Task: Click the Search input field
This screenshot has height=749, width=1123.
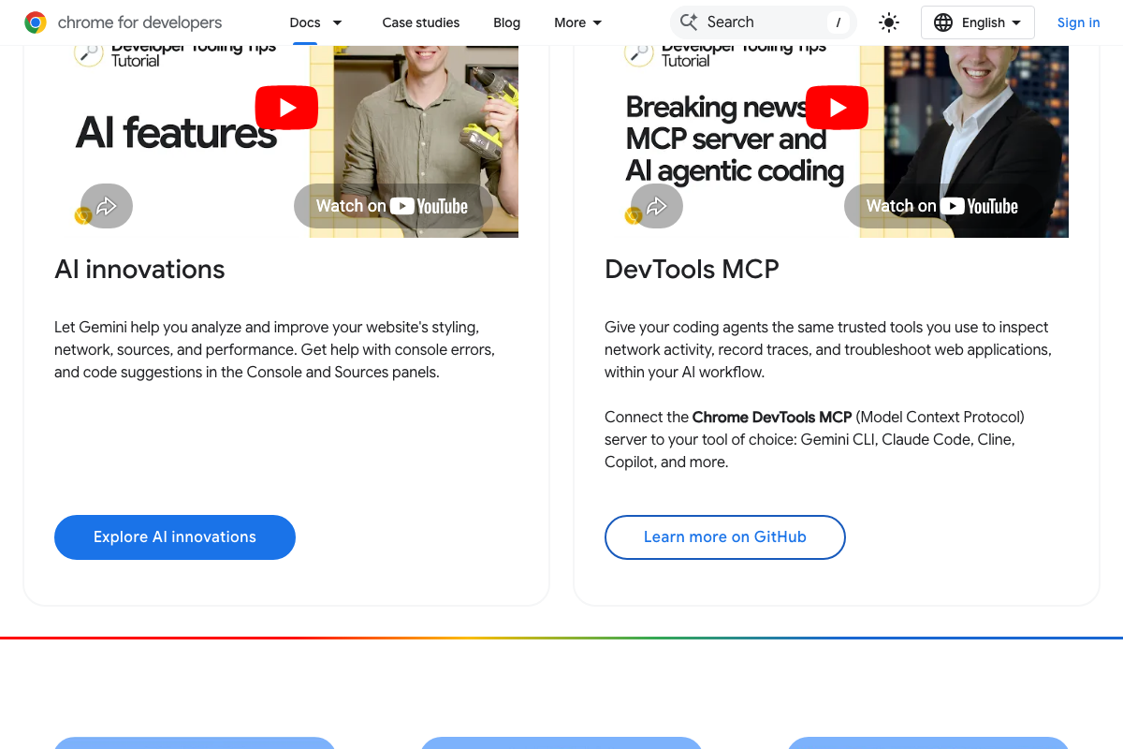Action: coord(764,22)
